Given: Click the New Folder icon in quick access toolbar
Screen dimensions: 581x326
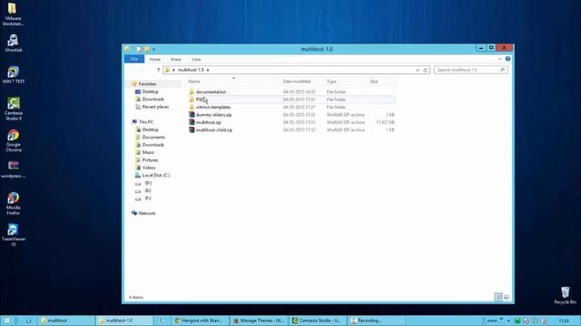Looking at the screenshot, I should tap(147, 49).
